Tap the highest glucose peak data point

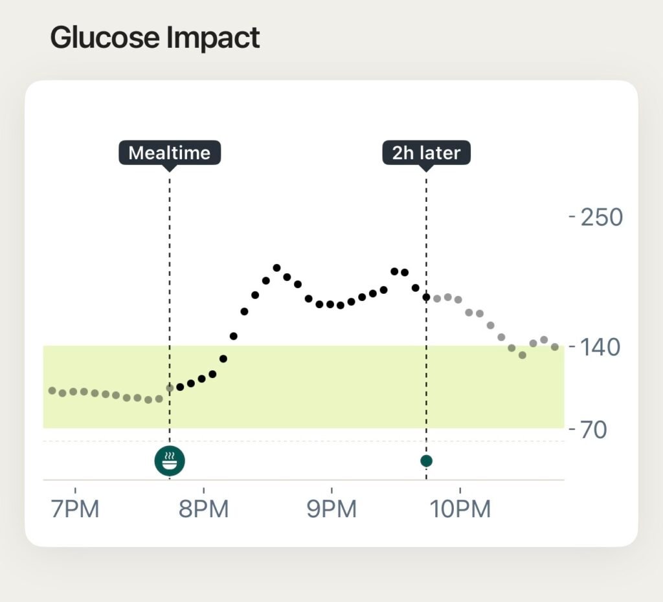click(276, 267)
